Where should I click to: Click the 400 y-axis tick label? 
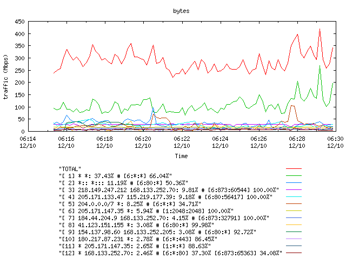19,34
